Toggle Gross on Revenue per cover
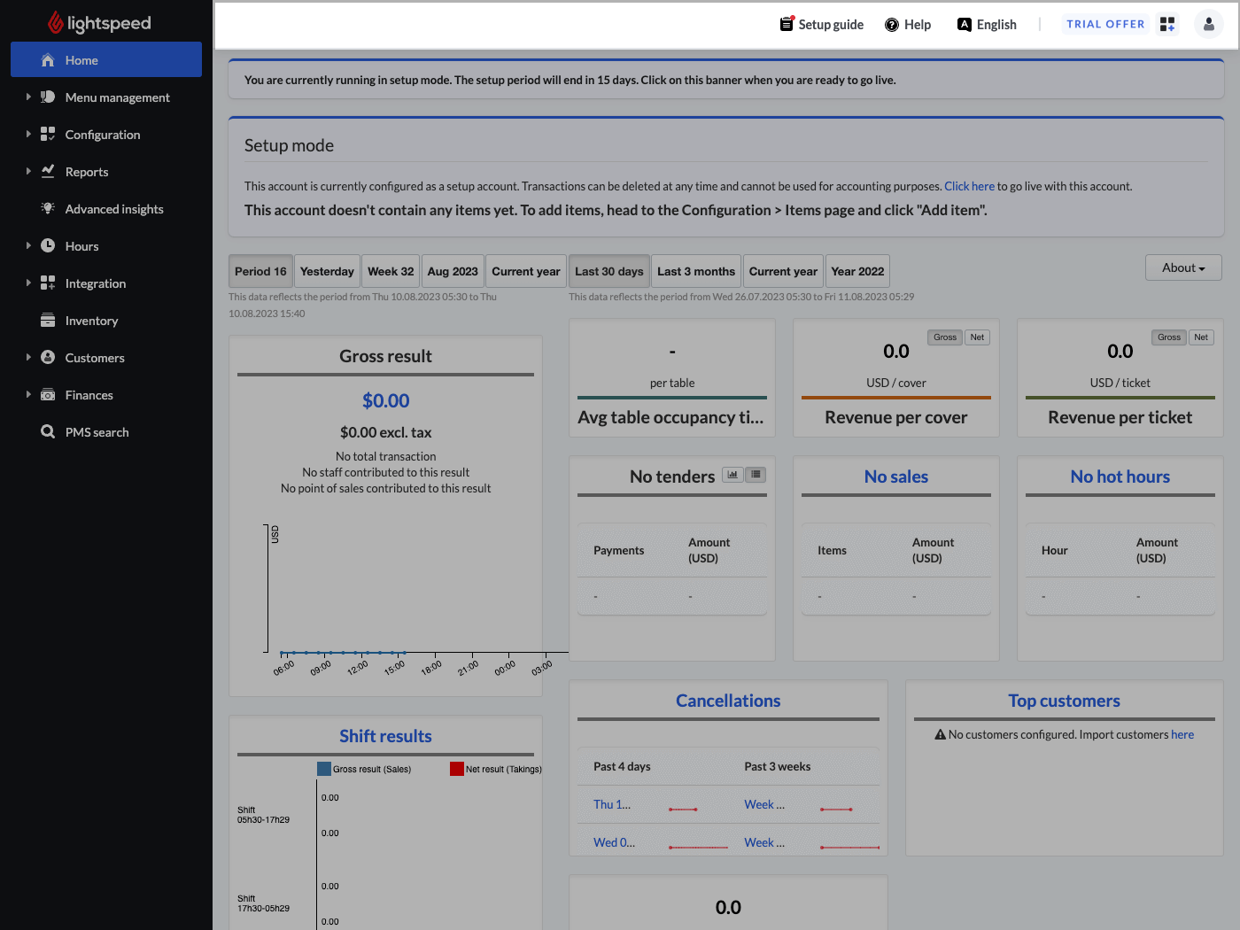Viewport: 1240px width, 930px height. pyautogui.click(x=945, y=337)
